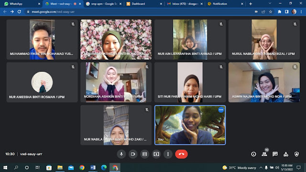Click muted mic icon on Nur Ain Lisyarafiha tile

pyautogui.click(x=221, y=24)
